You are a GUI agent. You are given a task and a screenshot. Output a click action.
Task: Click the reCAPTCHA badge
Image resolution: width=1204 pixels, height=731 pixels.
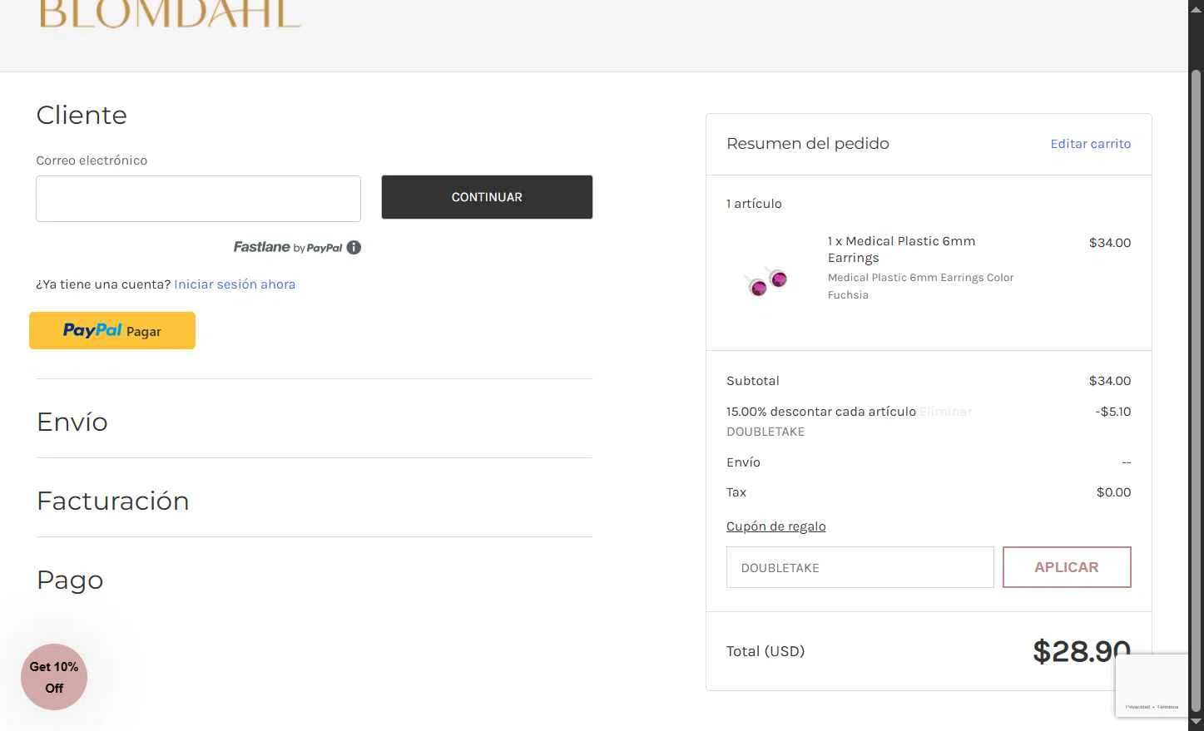click(1152, 685)
